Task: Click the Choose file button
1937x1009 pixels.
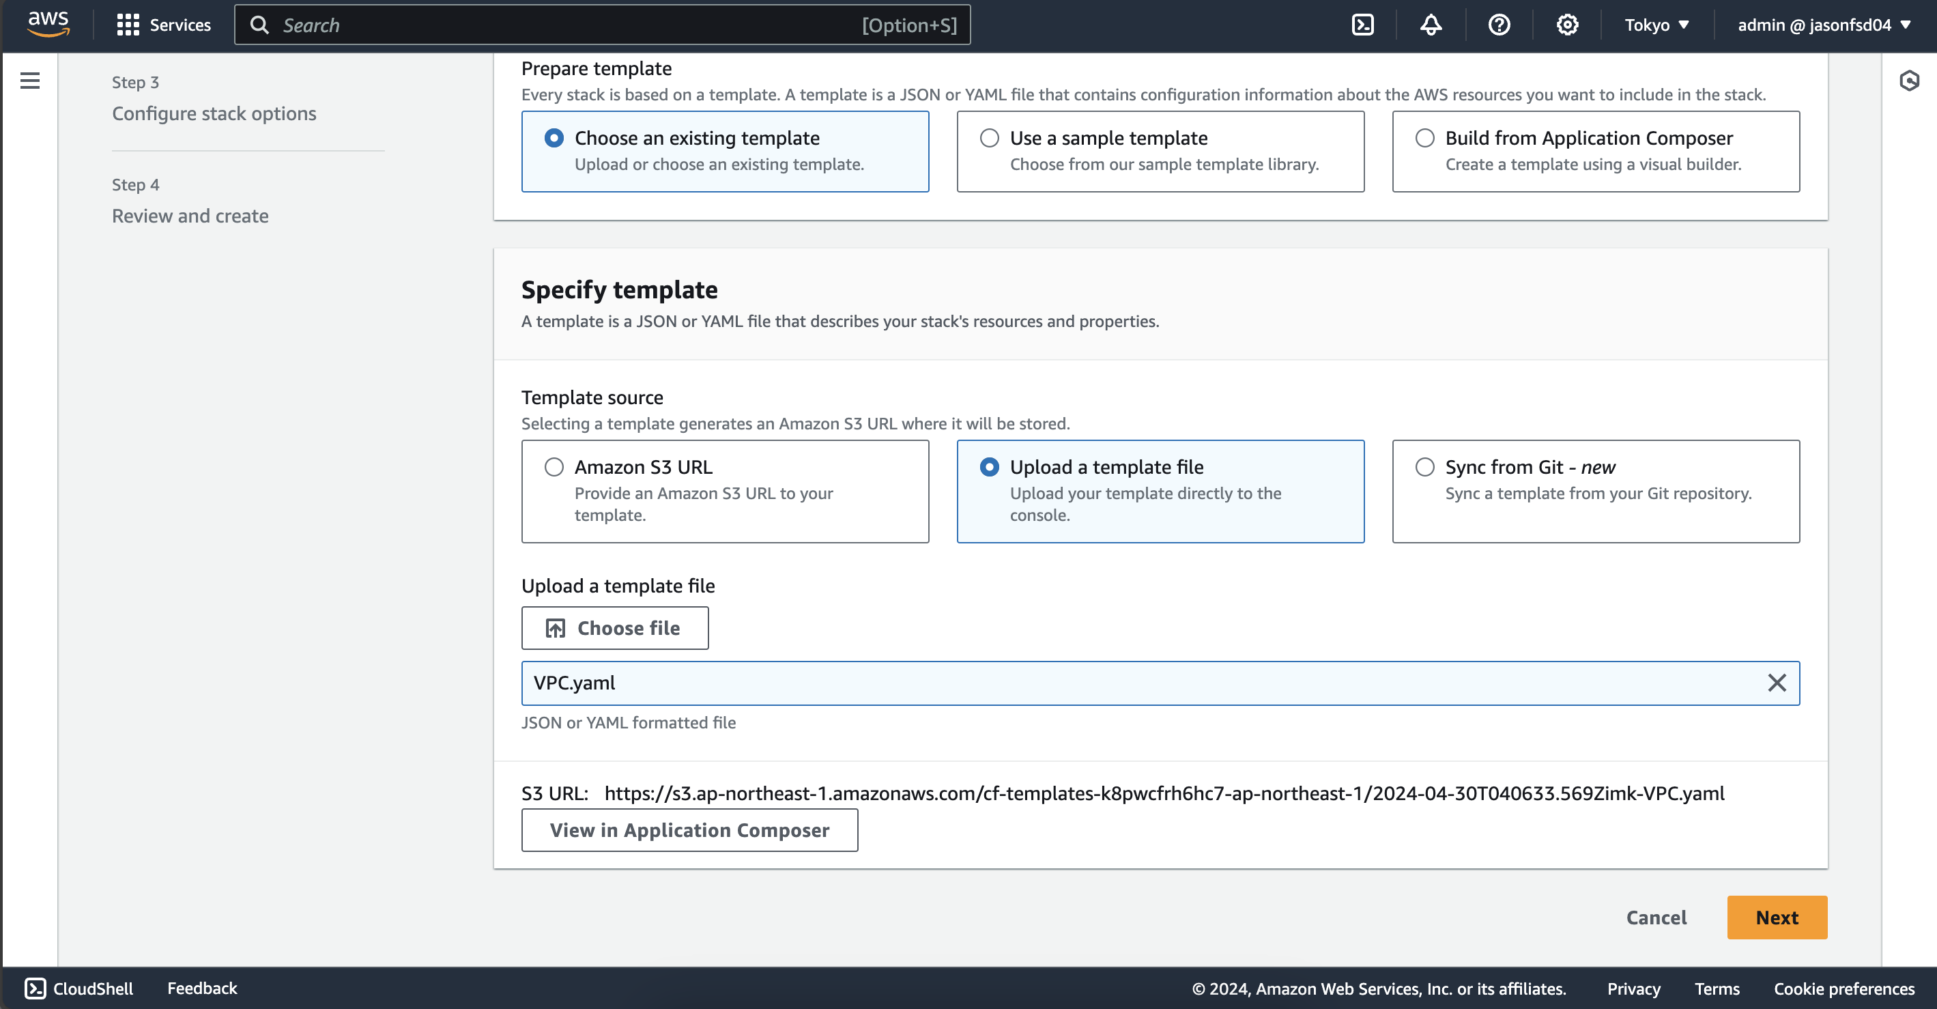Action: 615,627
